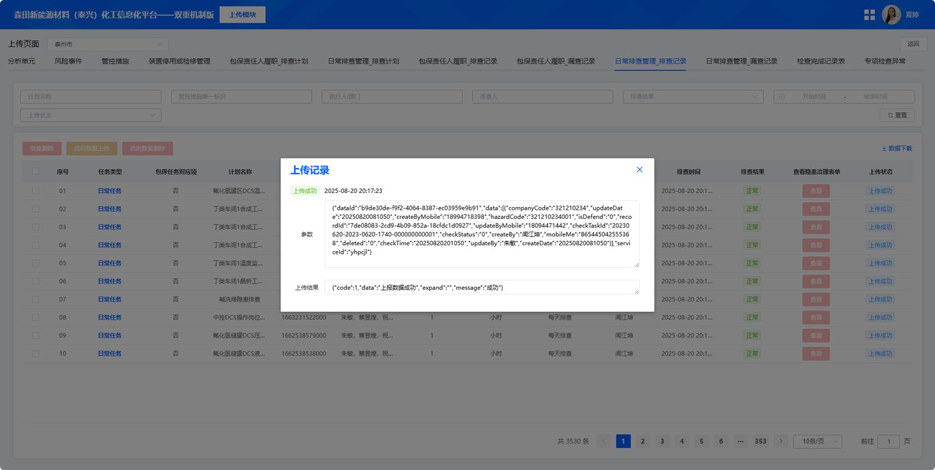
Task: Check the checkbox for row 01
Action: tap(35, 191)
